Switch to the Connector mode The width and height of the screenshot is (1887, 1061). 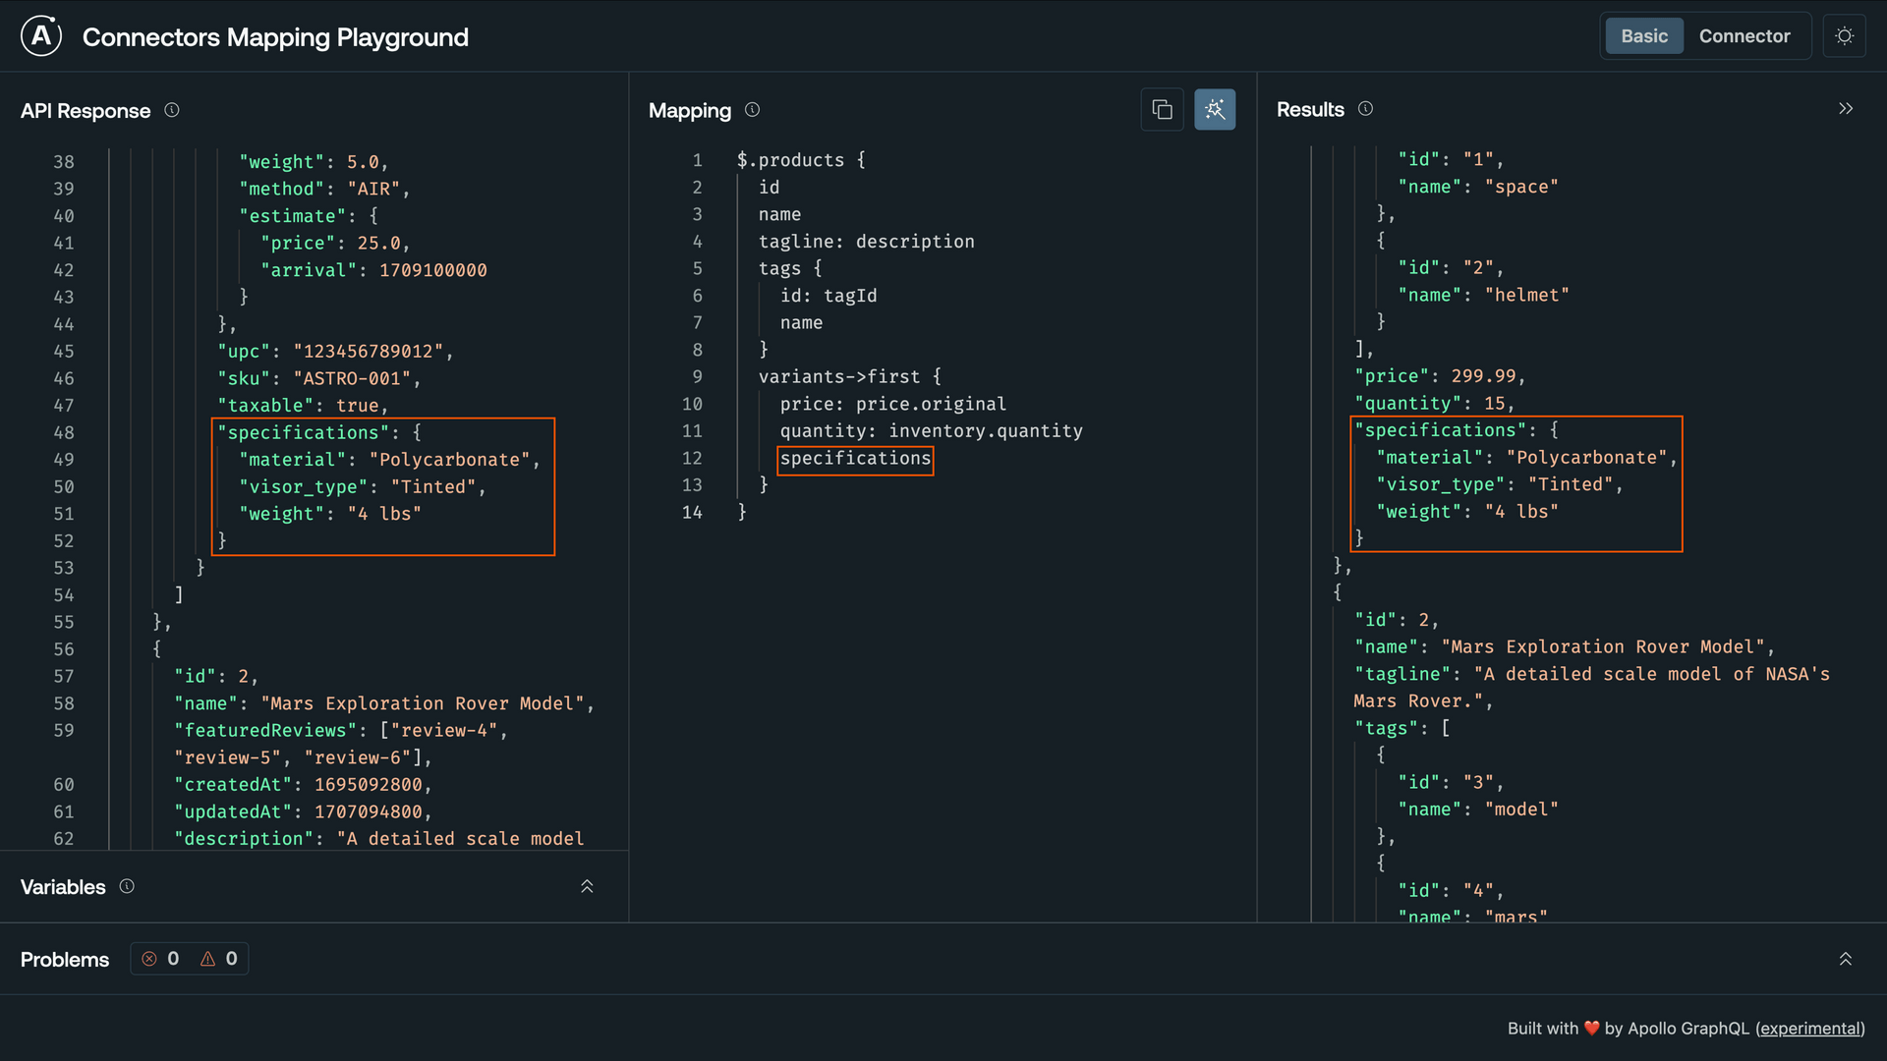click(1744, 35)
